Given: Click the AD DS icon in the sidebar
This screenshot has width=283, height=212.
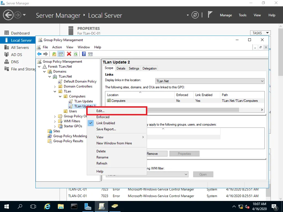Looking at the screenshot, I should pyautogui.click(x=7, y=54).
